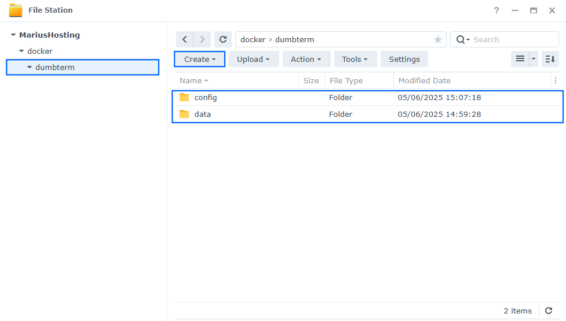Image resolution: width=566 pixels, height=321 pixels.
Task: Open File Station help with the question mark
Action: tap(496, 10)
